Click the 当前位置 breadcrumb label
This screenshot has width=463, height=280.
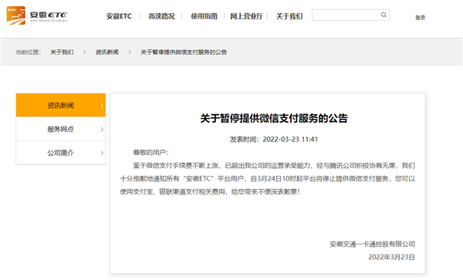click(x=28, y=52)
